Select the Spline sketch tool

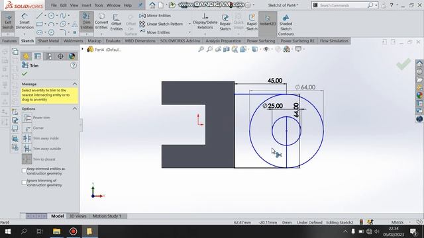pos(63,16)
